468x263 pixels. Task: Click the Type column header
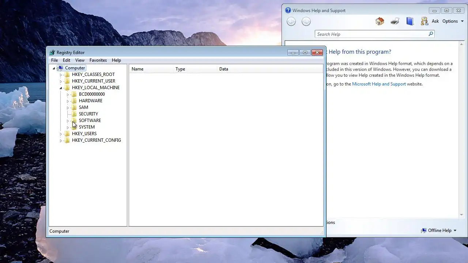pyautogui.click(x=195, y=69)
